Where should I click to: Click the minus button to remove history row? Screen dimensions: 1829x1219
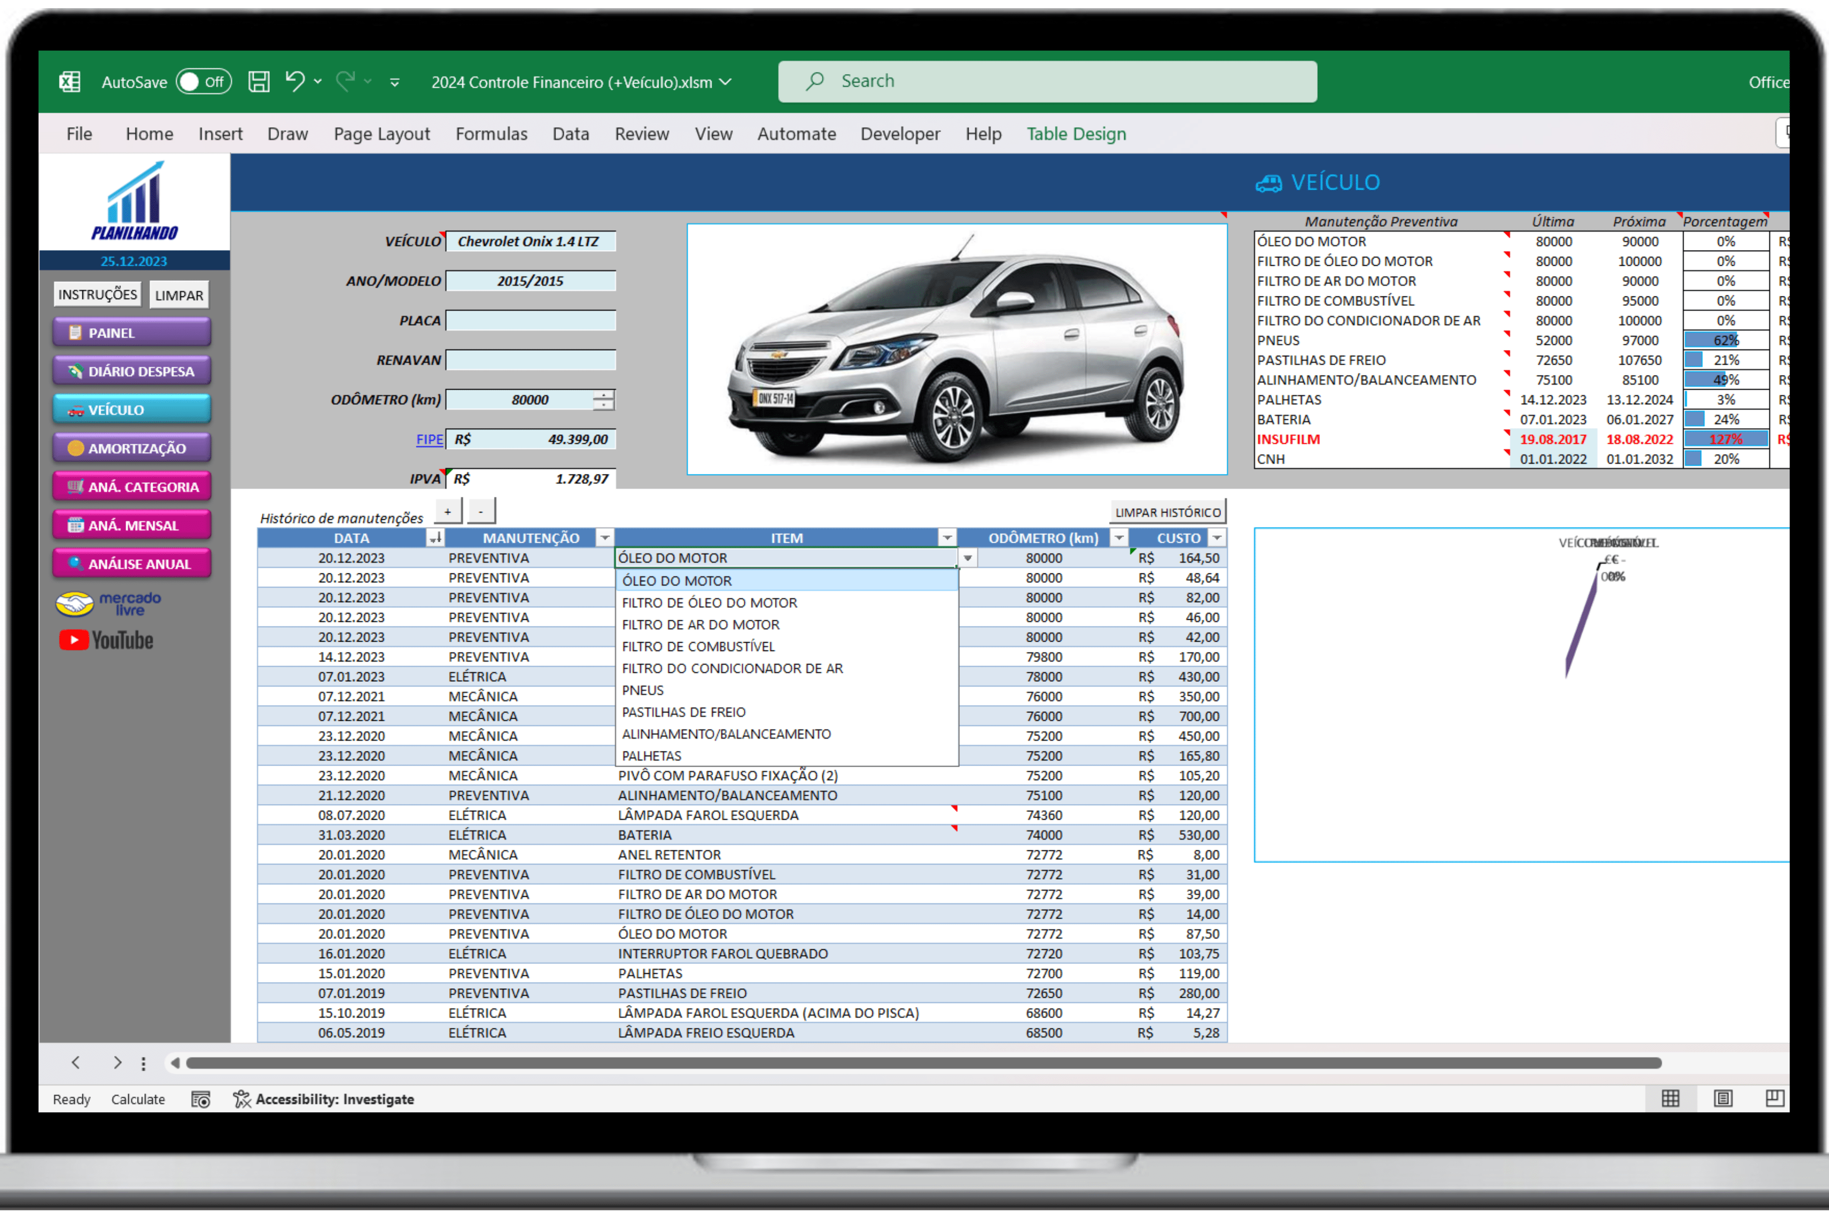(x=481, y=511)
